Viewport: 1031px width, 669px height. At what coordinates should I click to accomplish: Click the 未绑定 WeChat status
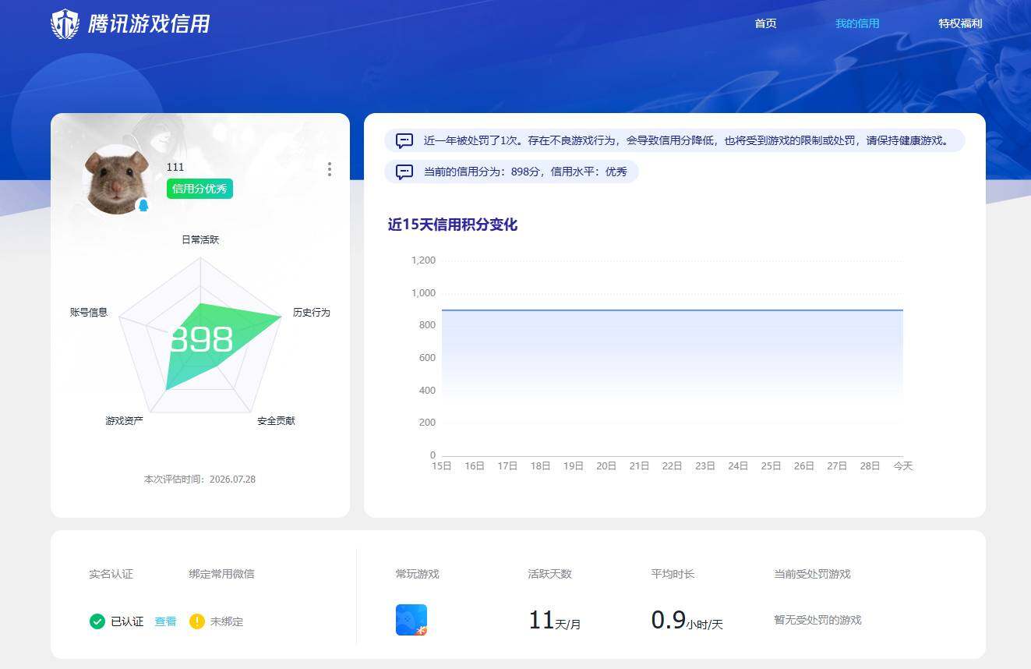[227, 622]
